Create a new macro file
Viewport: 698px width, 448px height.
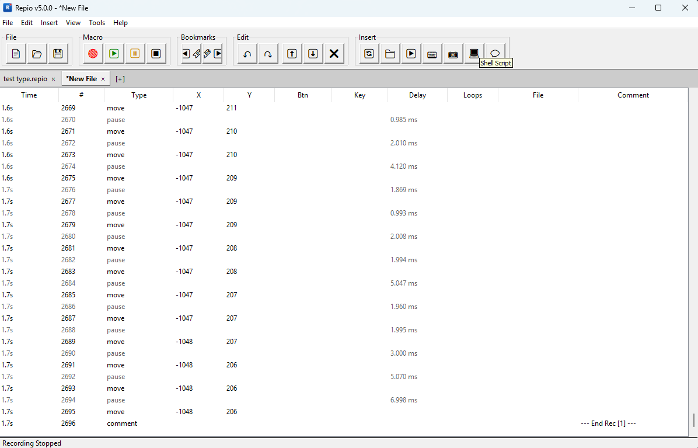[15, 53]
